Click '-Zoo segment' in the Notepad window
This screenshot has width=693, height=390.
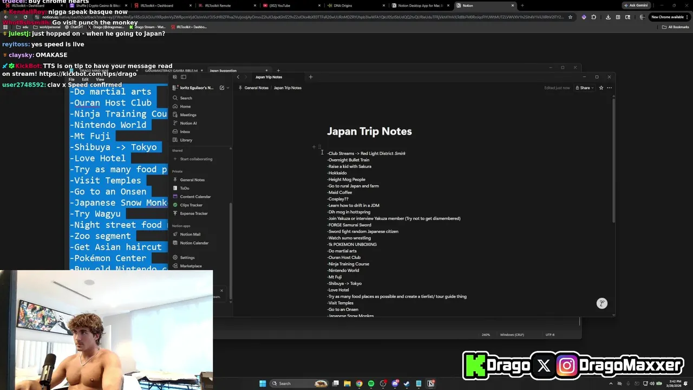pyautogui.click(x=100, y=236)
